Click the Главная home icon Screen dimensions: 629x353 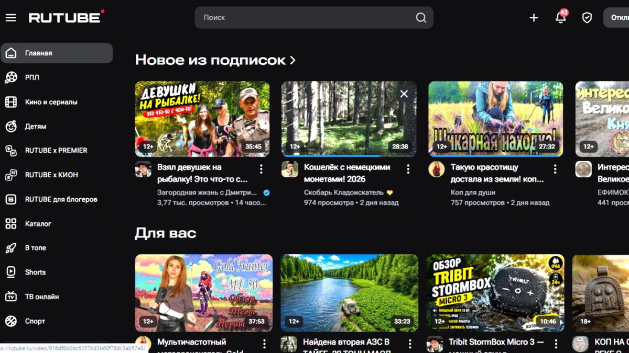tap(11, 53)
